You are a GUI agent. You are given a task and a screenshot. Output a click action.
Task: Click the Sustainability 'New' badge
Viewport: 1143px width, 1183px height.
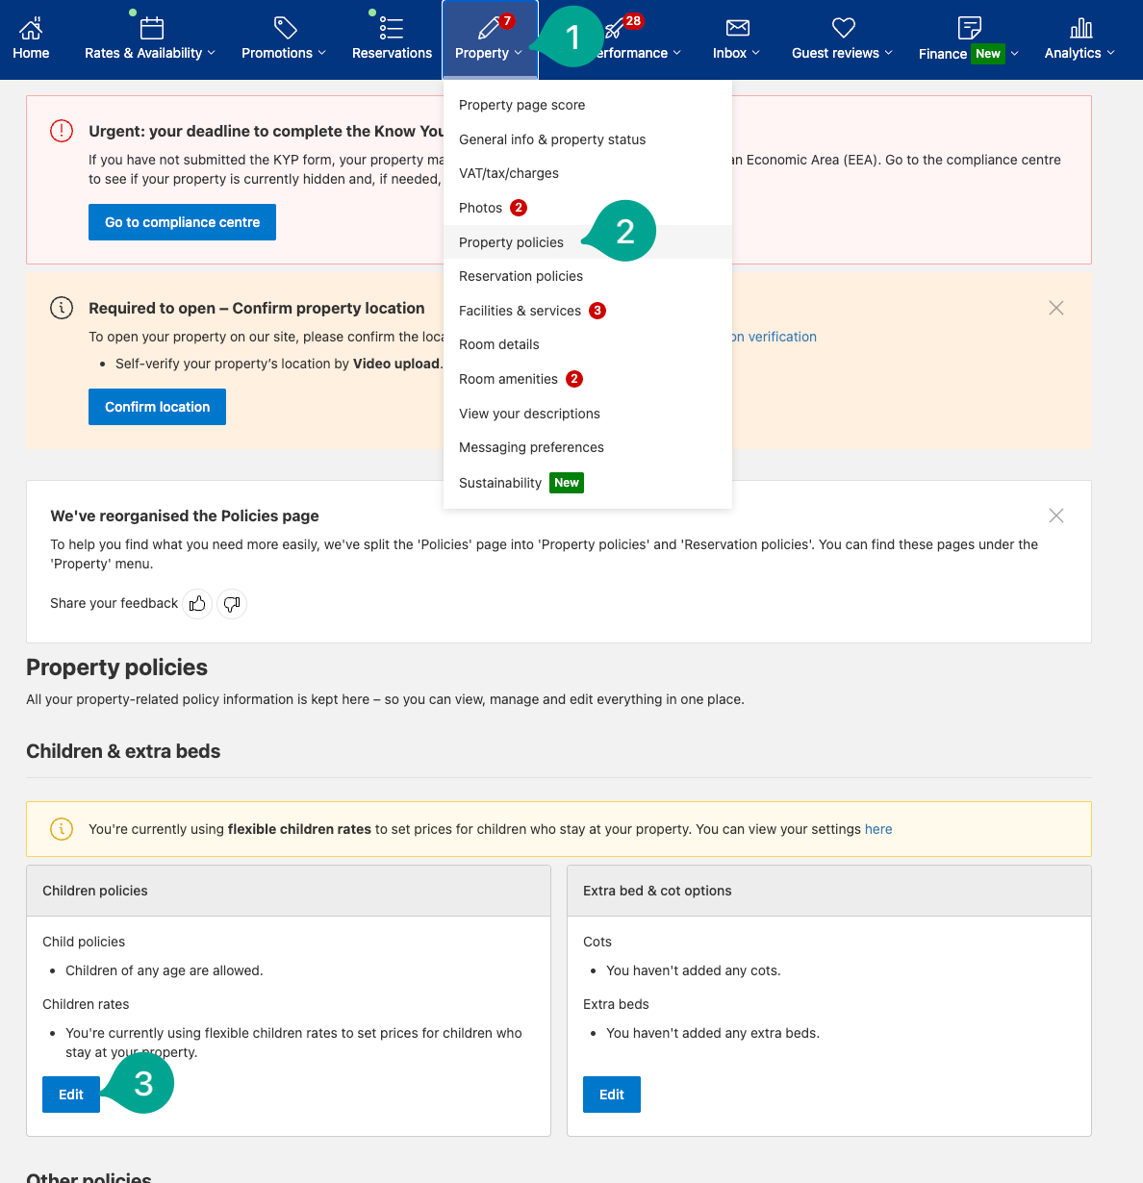point(567,483)
